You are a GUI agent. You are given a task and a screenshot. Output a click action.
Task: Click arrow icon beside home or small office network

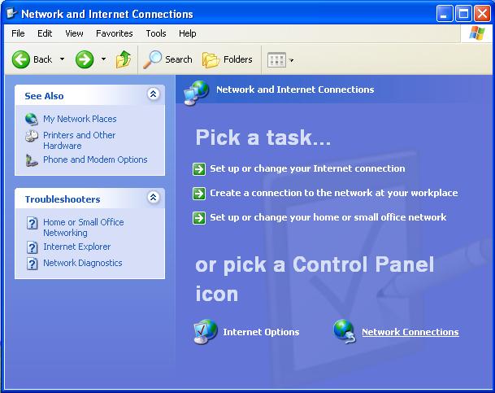pyautogui.click(x=199, y=218)
